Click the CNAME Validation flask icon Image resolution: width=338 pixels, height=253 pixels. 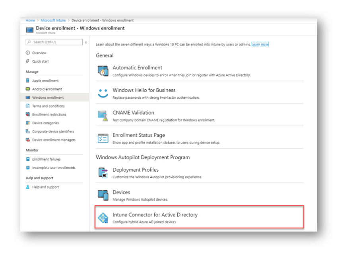pos(103,116)
